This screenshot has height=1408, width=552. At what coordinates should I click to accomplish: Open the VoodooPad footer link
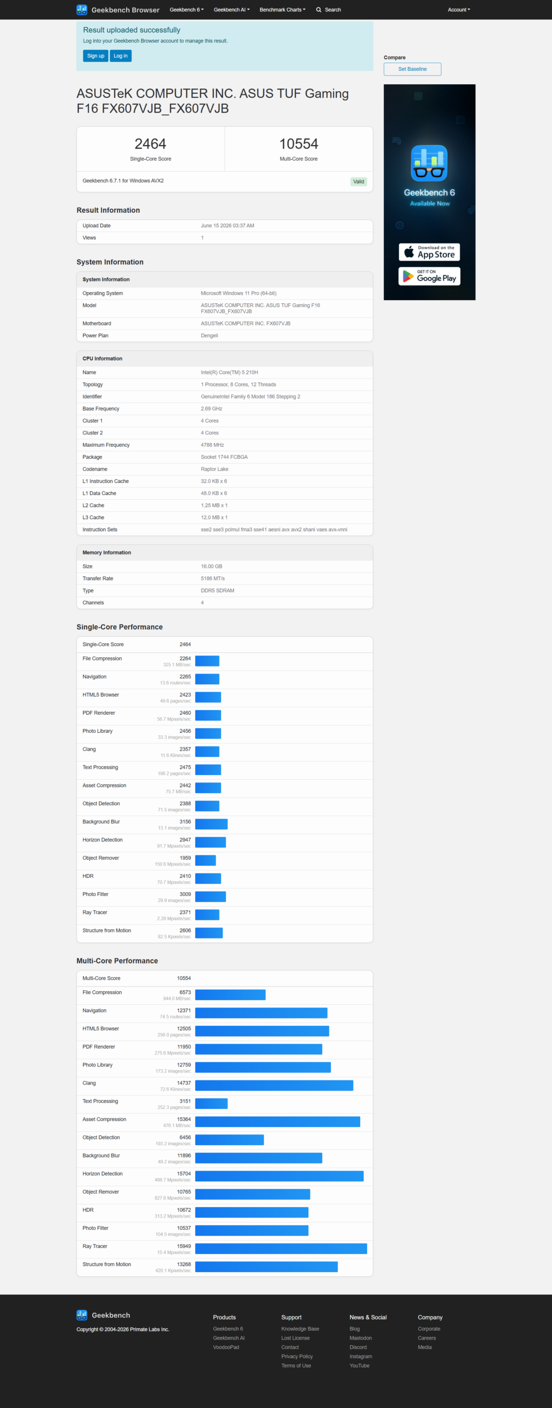click(x=226, y=1348)
